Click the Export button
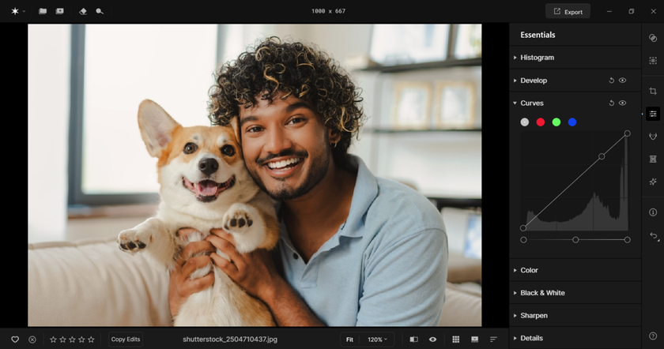 (x=568, y=12)
